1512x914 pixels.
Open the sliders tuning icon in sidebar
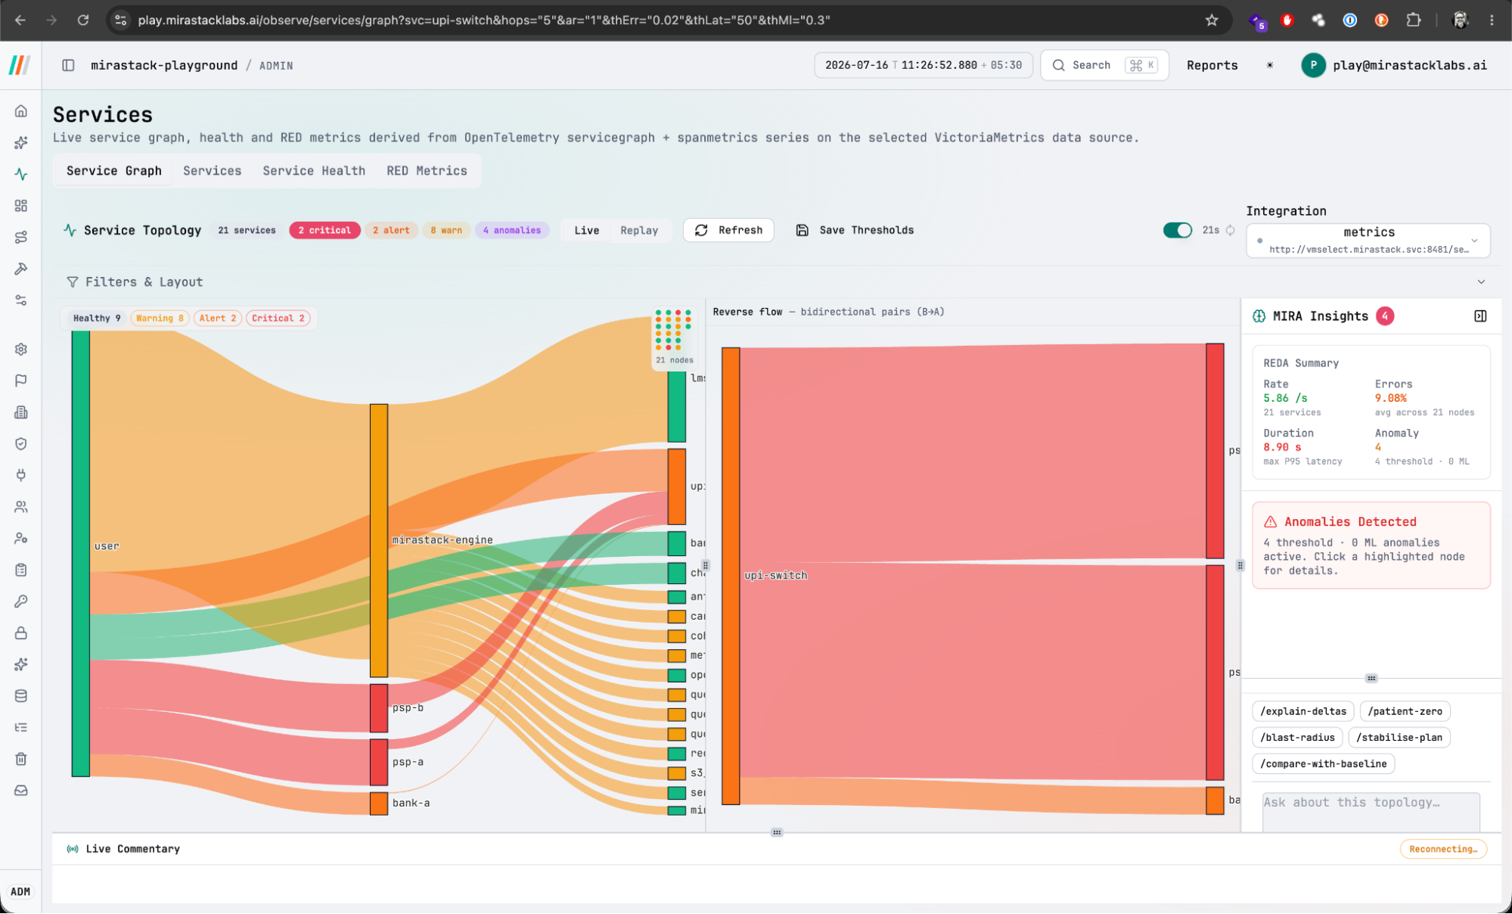[x=21, y=300]
